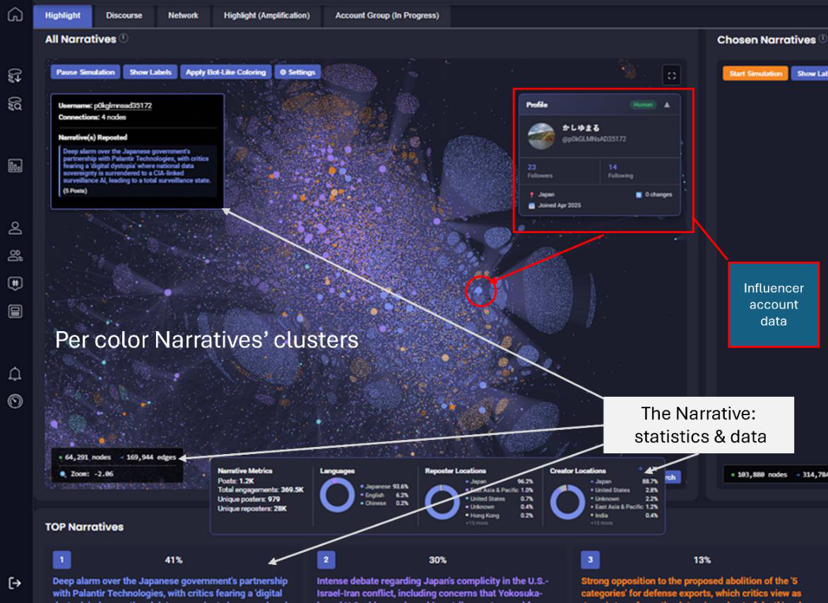
Task: Click the '64,291 nodes' counter
Action: [88, 458]
